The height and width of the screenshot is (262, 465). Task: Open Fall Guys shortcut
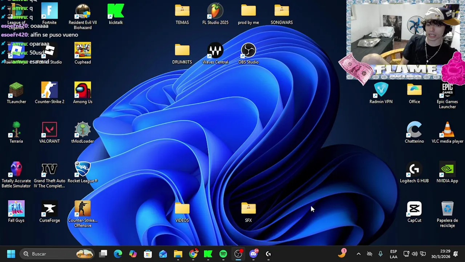tap(16, 211)
